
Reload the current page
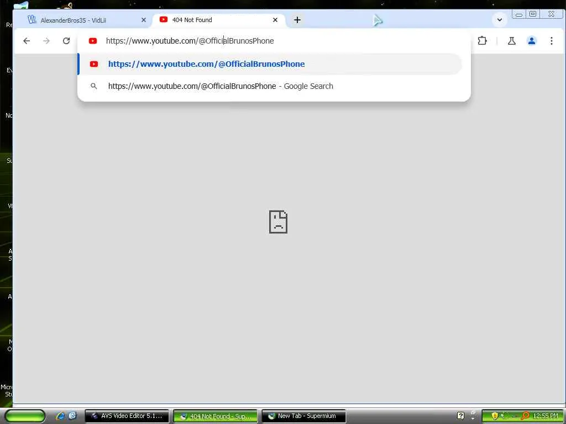click(x=66, y=41)
